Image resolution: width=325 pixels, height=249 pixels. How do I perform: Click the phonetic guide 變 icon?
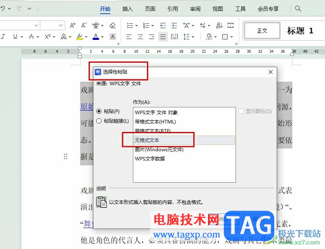pyautogui.click(x=96, y=25)
